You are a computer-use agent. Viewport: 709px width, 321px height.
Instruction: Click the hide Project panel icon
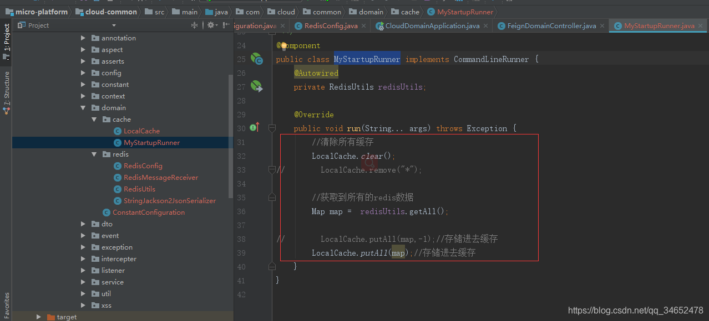[x=226, y=25]
